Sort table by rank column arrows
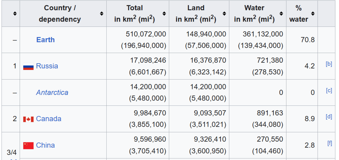This screenshot has width=339, height=160. coord(14,14)
